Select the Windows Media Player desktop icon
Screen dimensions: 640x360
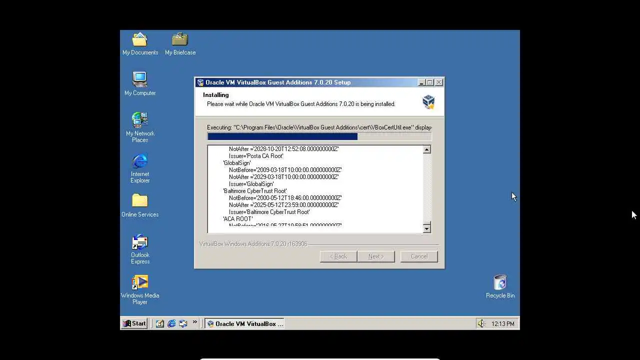pos(140,290)
